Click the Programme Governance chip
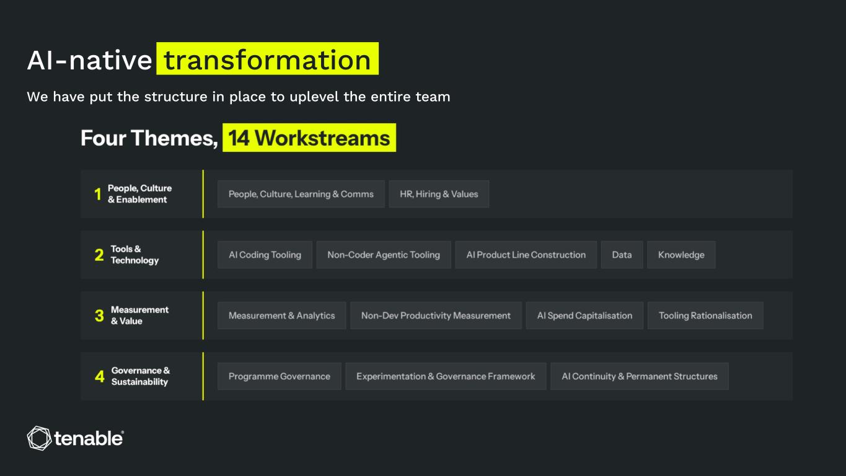Viewport: 846px width, 476px height. coord(279,376)
